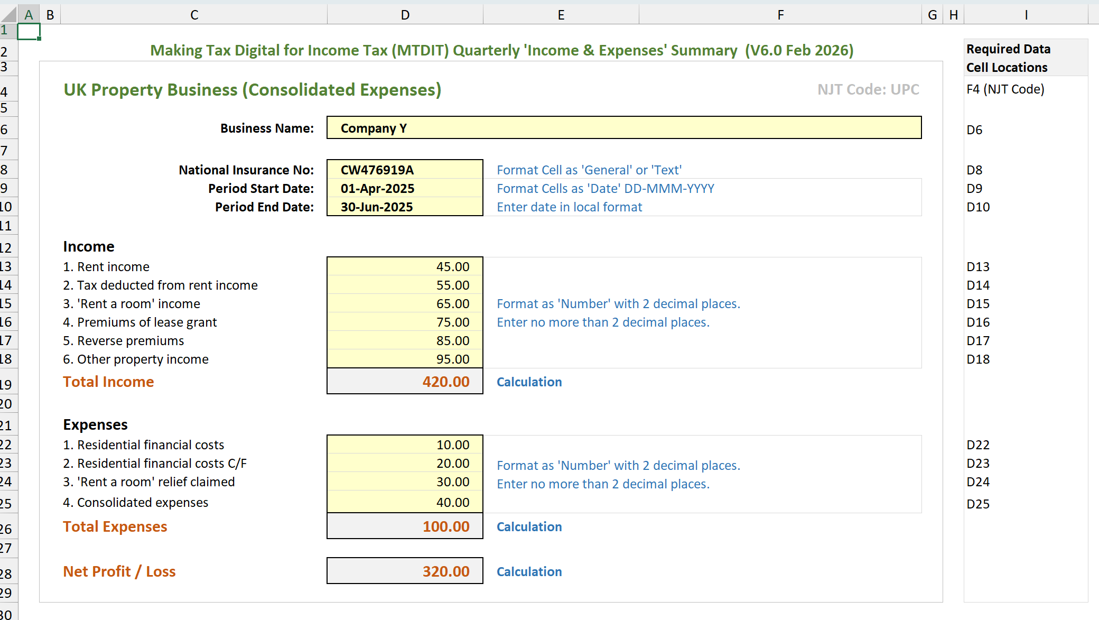The height and width of the screenshot is (620, 1099).
Task: Select the Reverse premiums value 85.00
Action: [405, 340]
